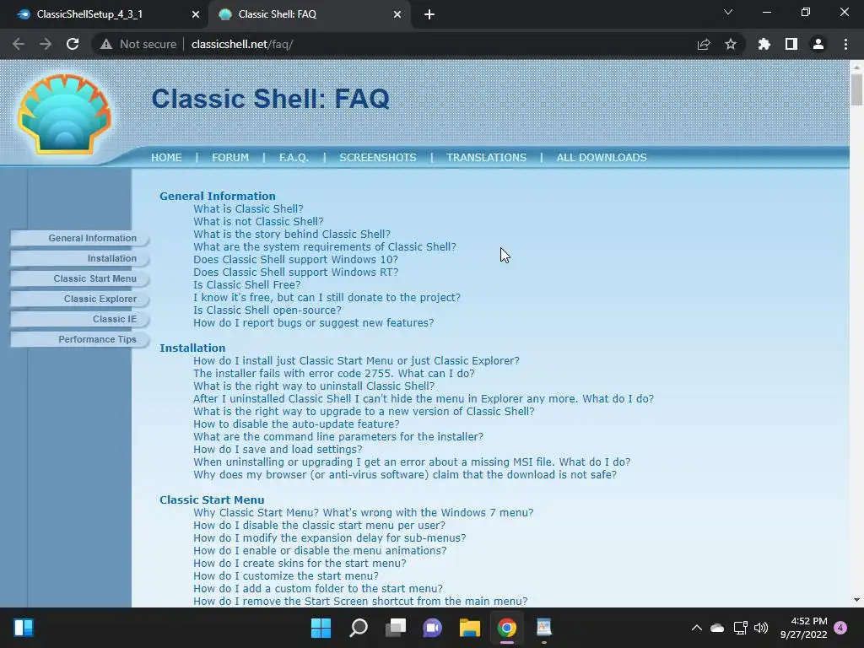864x648 pixels.
Task: Click the Performance Tips sidebar button
Action: 80,339
